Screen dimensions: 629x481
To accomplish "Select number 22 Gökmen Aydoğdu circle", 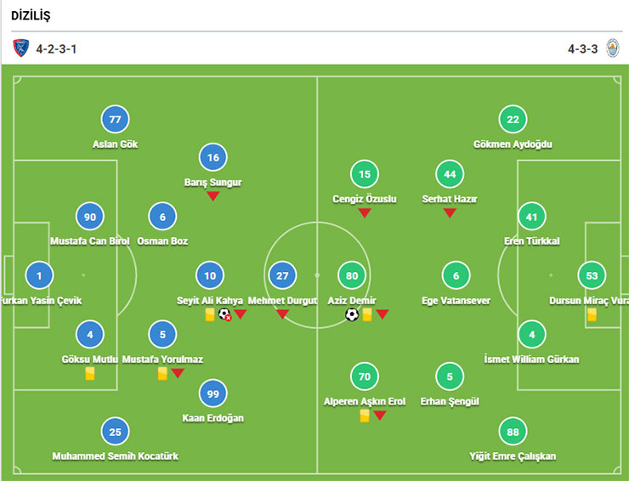I will pyautogui.click(x=513, y=120).
